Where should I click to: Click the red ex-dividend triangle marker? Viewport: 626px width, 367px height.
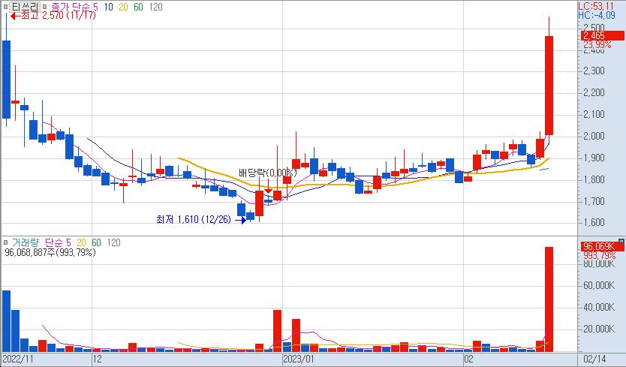268,191
